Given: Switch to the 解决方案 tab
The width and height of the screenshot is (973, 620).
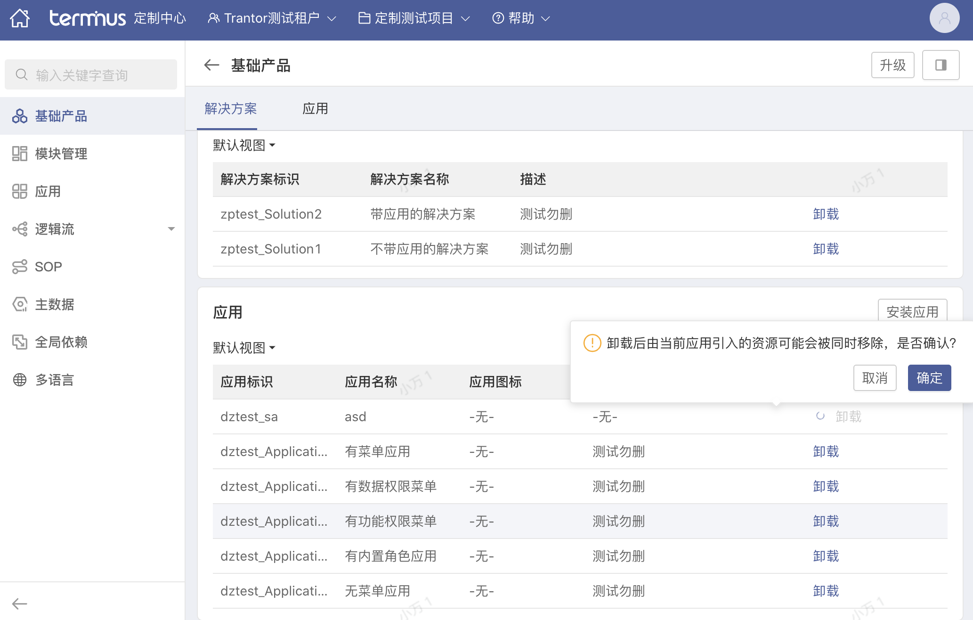Looking at the screenshot, I should click(x=230, y=109).
